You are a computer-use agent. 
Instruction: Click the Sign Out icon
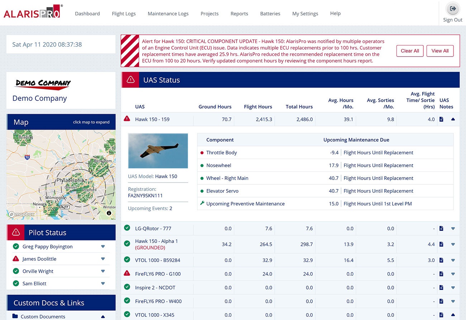coord(452,9)
